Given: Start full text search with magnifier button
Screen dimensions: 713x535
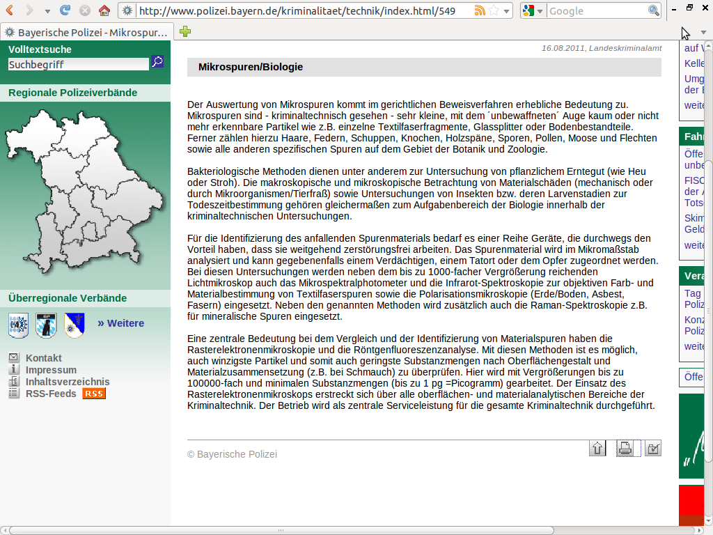Looking at the screenshot, I should coord(157,61).
